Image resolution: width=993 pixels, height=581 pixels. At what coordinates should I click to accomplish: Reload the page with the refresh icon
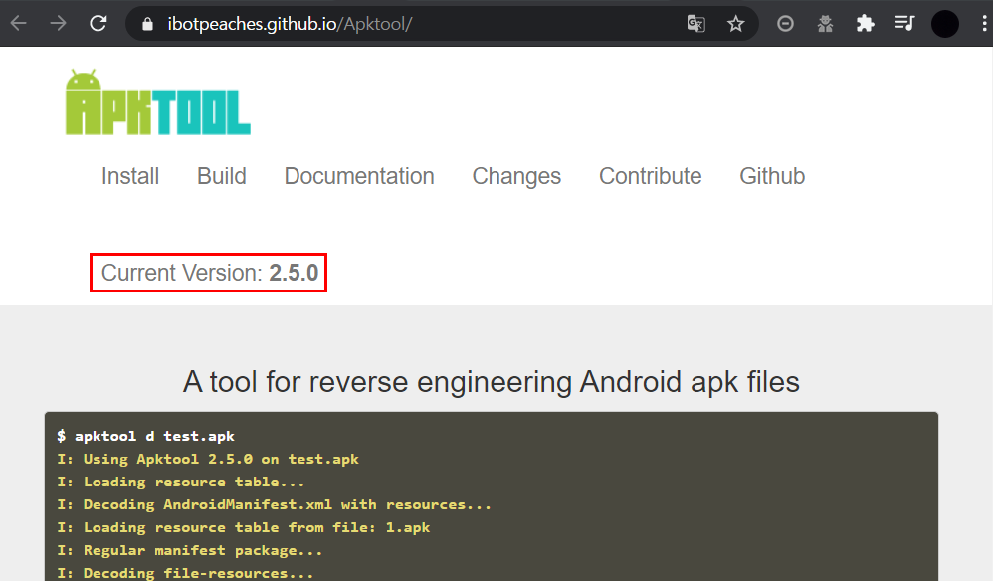(x=98, y=22)
